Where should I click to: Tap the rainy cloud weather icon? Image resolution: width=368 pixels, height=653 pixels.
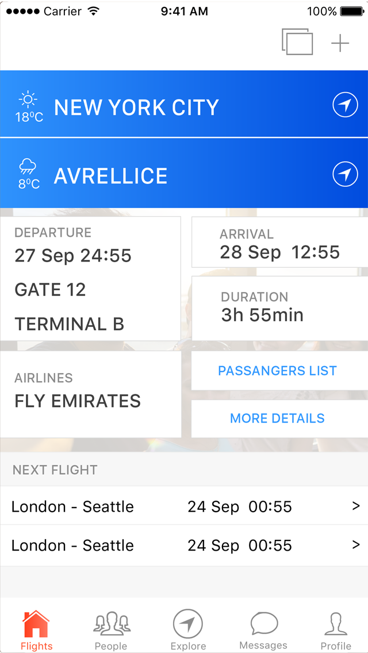[x=28, y=167]
